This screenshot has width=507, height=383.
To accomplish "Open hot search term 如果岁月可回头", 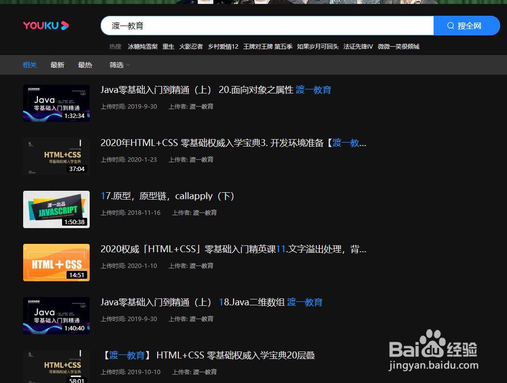I will coord(318,47).
